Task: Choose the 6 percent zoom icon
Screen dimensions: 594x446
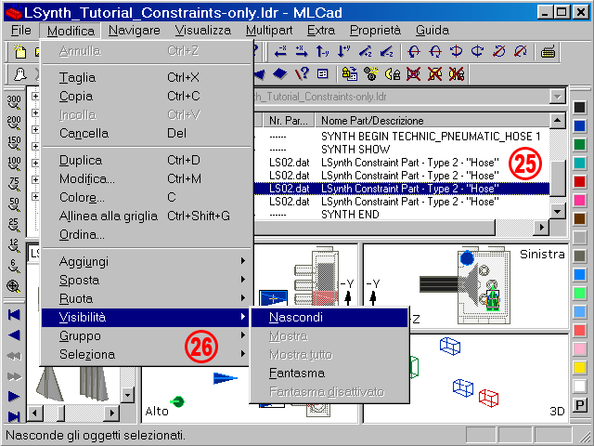Action: tap(14, 267)
